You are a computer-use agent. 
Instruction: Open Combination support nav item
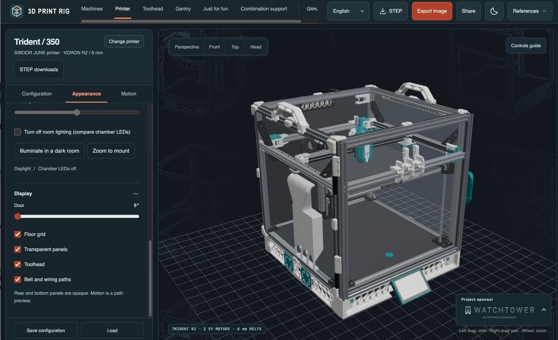click(x=264, y=9)
